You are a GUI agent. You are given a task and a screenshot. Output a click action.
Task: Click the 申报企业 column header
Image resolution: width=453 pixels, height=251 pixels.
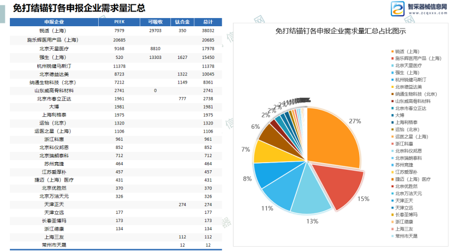pyautogui.click(x=54, y=22)
